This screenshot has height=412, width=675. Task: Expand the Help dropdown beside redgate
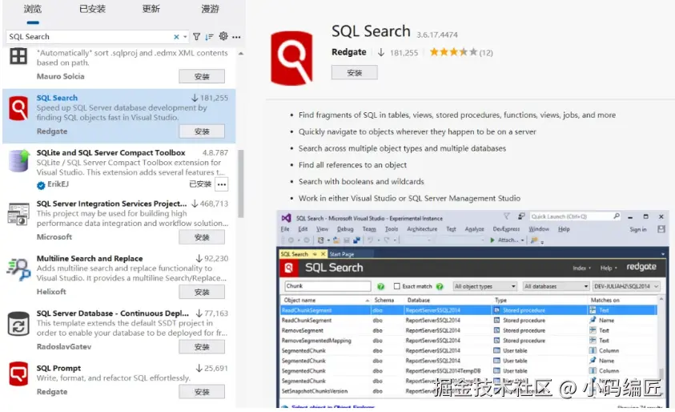[609, 268]
